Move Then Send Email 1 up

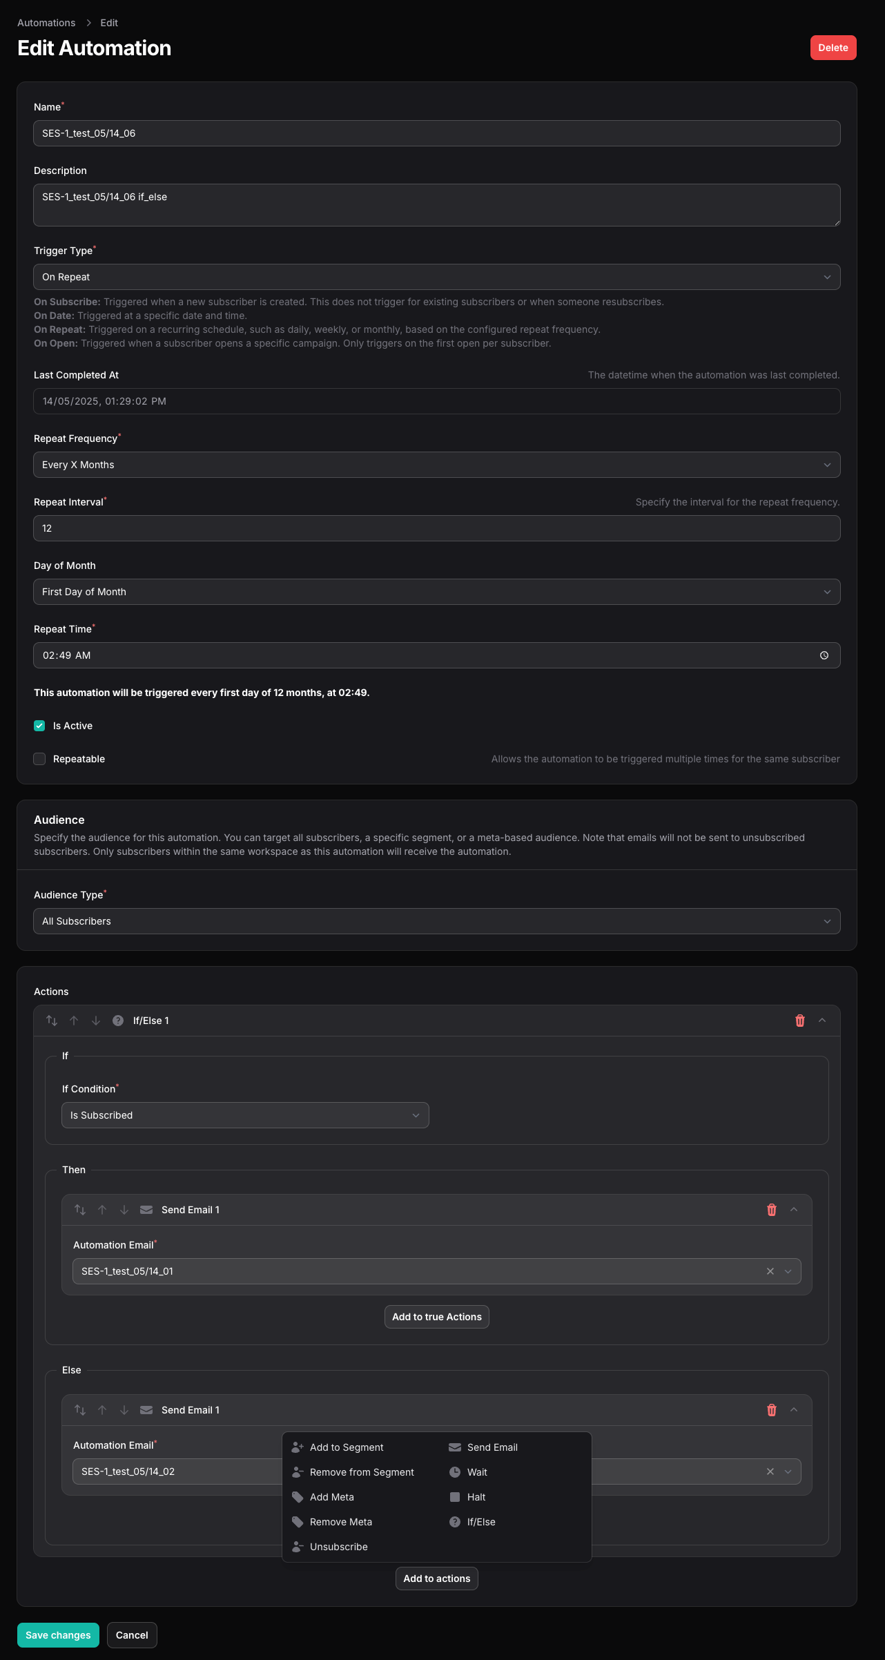[x=102, y=1210]
